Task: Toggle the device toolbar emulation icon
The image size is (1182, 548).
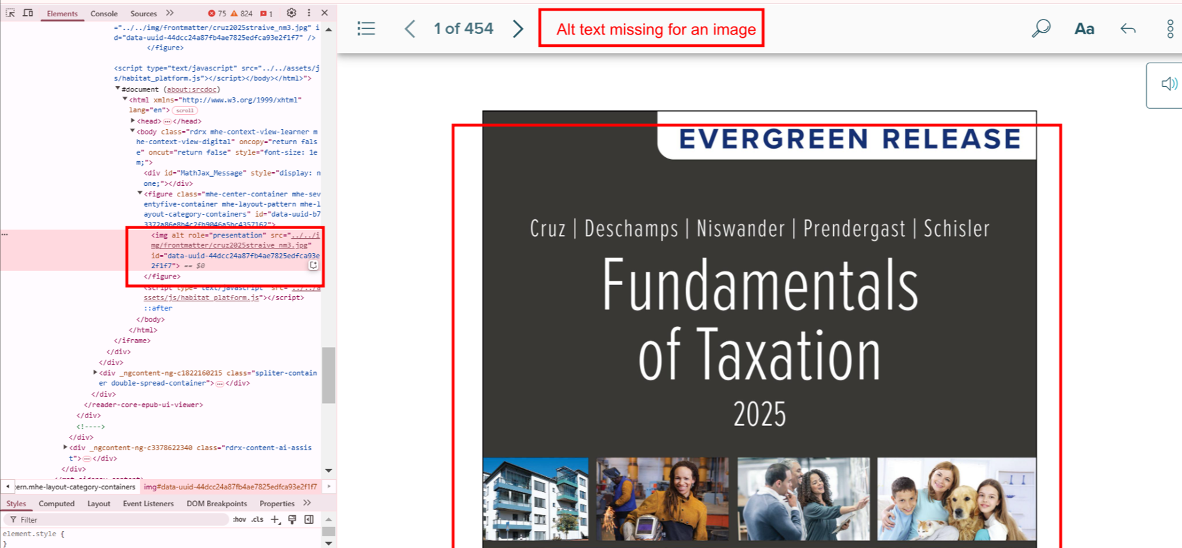Action: tap(28, 13)
